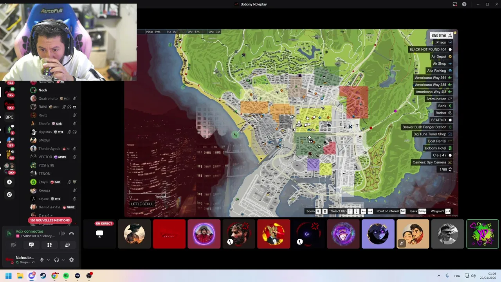This screenshot has height=282, width=501.
Task: Select the muted couple cartoon avatar tile
Action: [413, 234]
